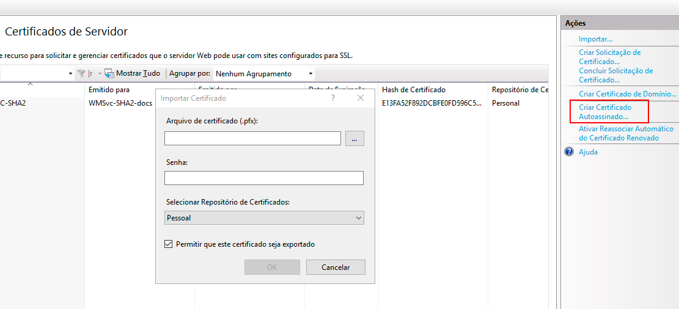Click the Emitido para column header

click(x=109, y=90)
